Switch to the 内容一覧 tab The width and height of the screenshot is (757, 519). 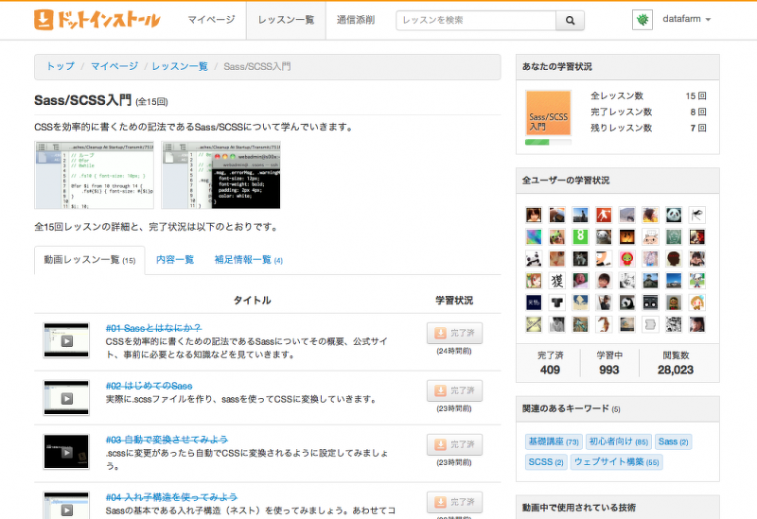coord(175,259)
